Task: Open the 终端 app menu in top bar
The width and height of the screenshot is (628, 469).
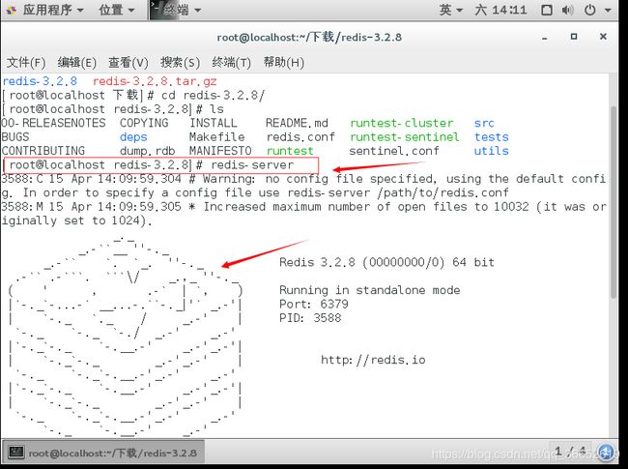Action: point(182,10)
